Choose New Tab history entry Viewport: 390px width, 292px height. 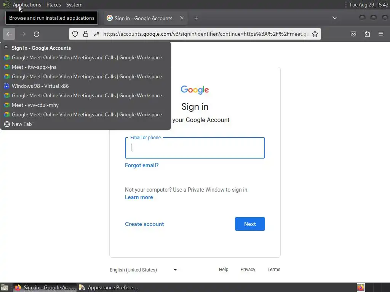(86, 124)
